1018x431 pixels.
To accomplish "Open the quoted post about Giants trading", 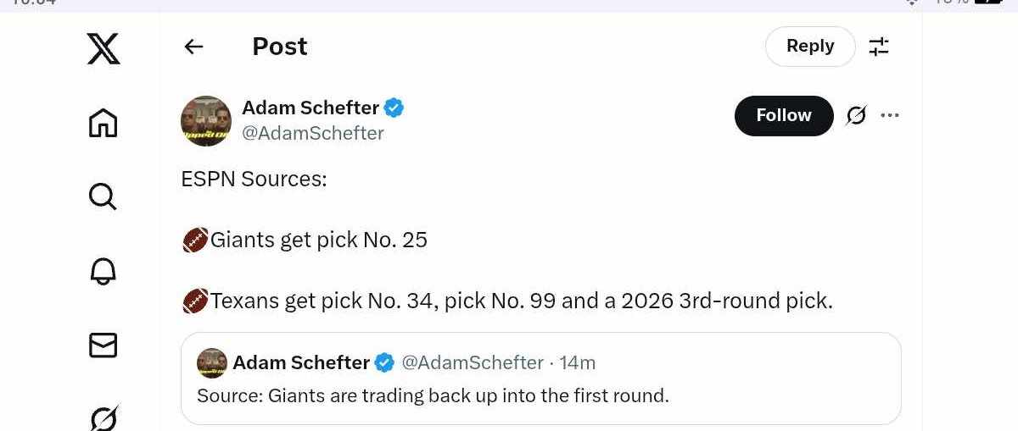I will coord(541,379).
